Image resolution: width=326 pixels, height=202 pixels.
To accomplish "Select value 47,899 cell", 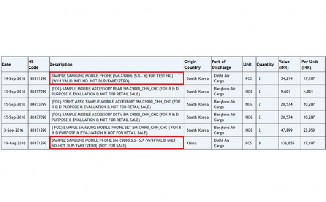I will (289, 130).
